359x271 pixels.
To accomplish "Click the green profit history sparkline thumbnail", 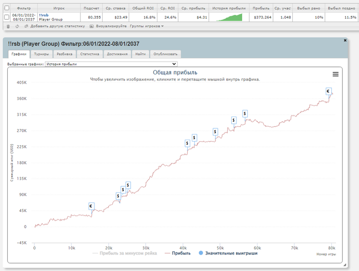I will (x=229, y=17).
